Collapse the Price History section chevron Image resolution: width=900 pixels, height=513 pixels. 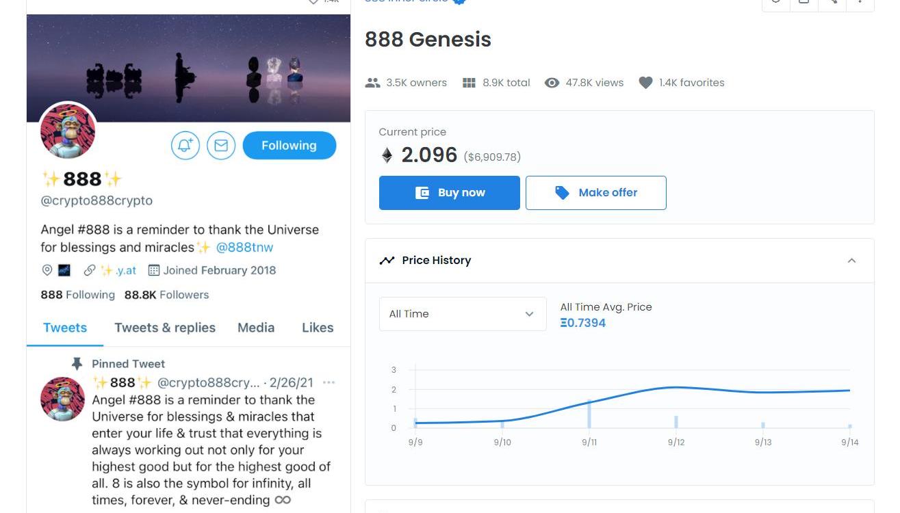coord(851,261)
